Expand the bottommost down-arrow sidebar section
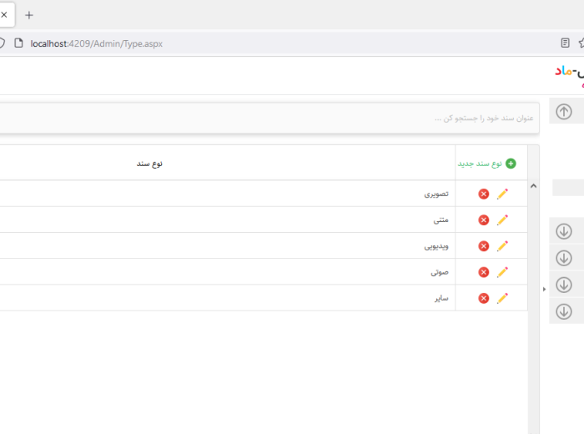This screenshot has height=434, width=584. (x=564, y=311)
